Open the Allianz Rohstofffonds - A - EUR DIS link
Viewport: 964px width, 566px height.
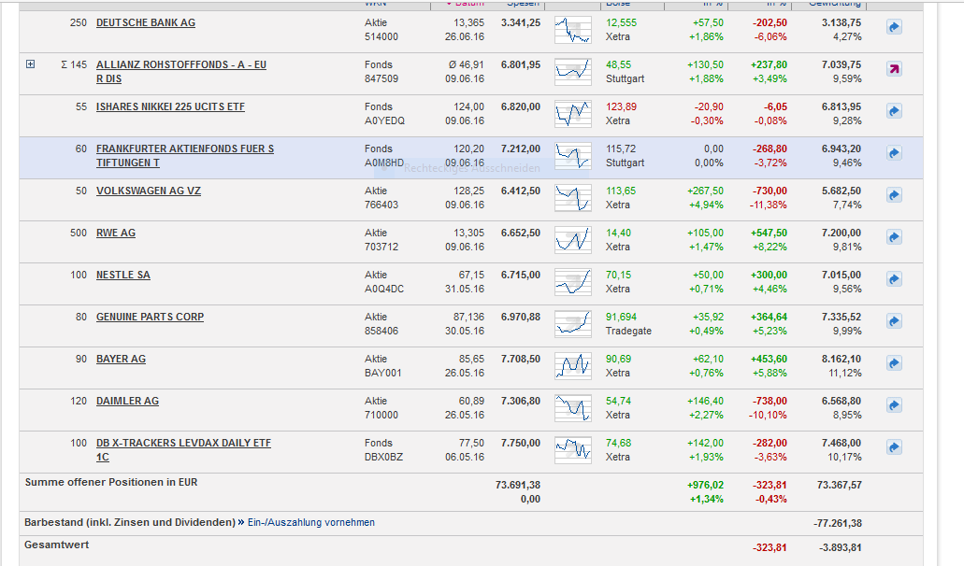[x=181, y=72]
